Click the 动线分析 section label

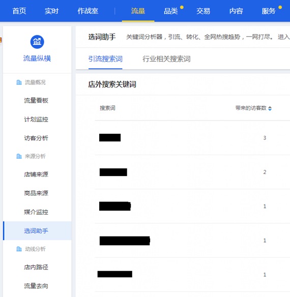pos(35,249)
